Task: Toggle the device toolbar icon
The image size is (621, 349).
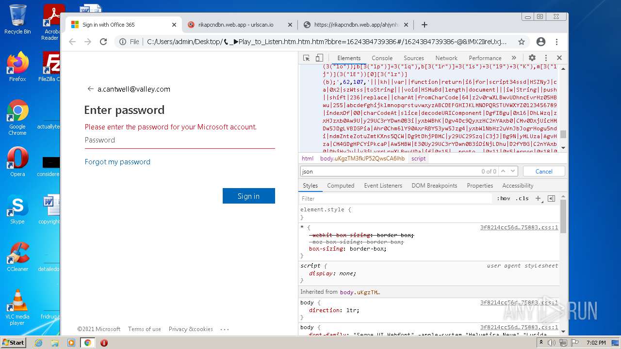Action: click(x=319, y=58)
